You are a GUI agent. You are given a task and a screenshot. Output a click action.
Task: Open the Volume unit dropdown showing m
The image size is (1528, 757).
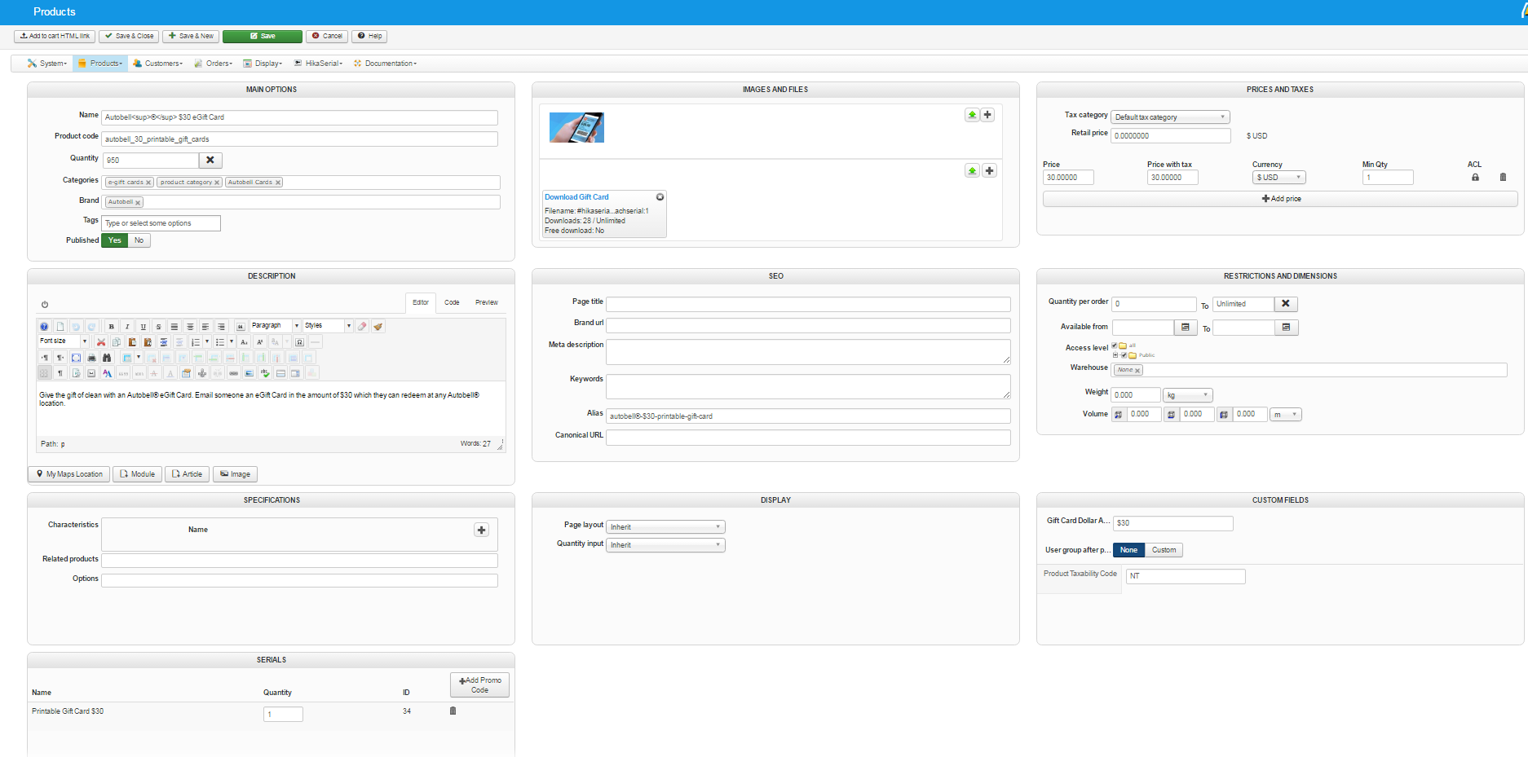point(1286,415)
